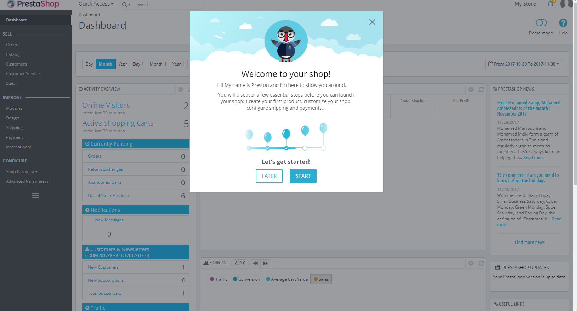Open Shop Parameters in the sidebar
Screen dimensions: 577x311
22,172
